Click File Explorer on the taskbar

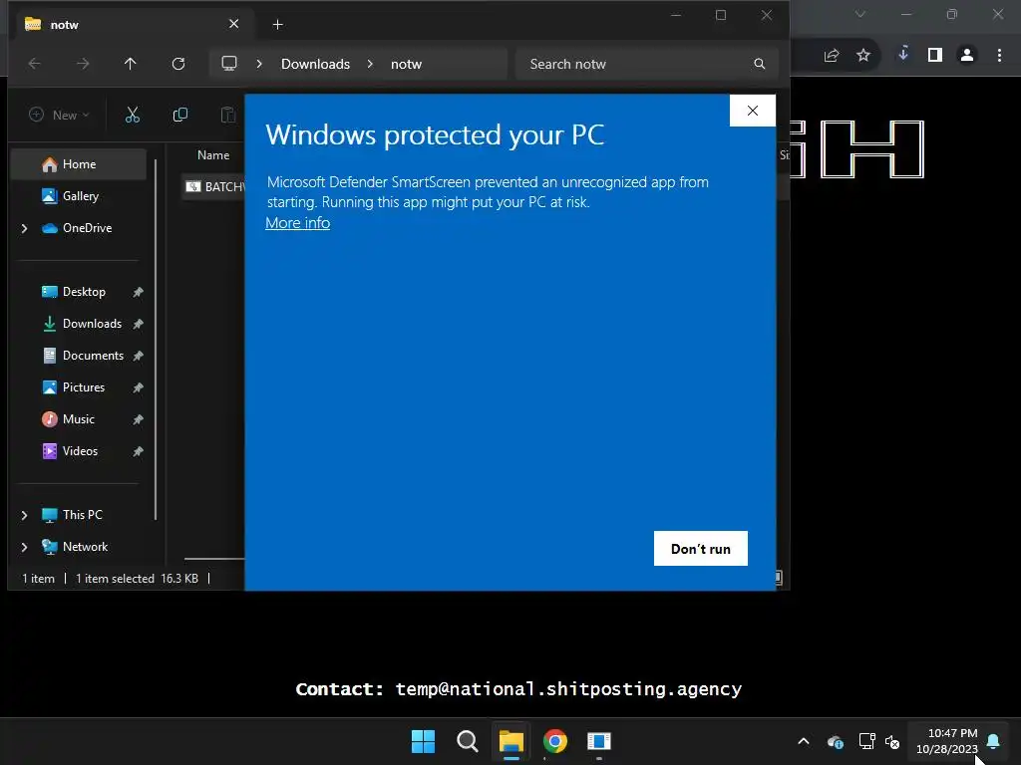[x=511, y=741]
